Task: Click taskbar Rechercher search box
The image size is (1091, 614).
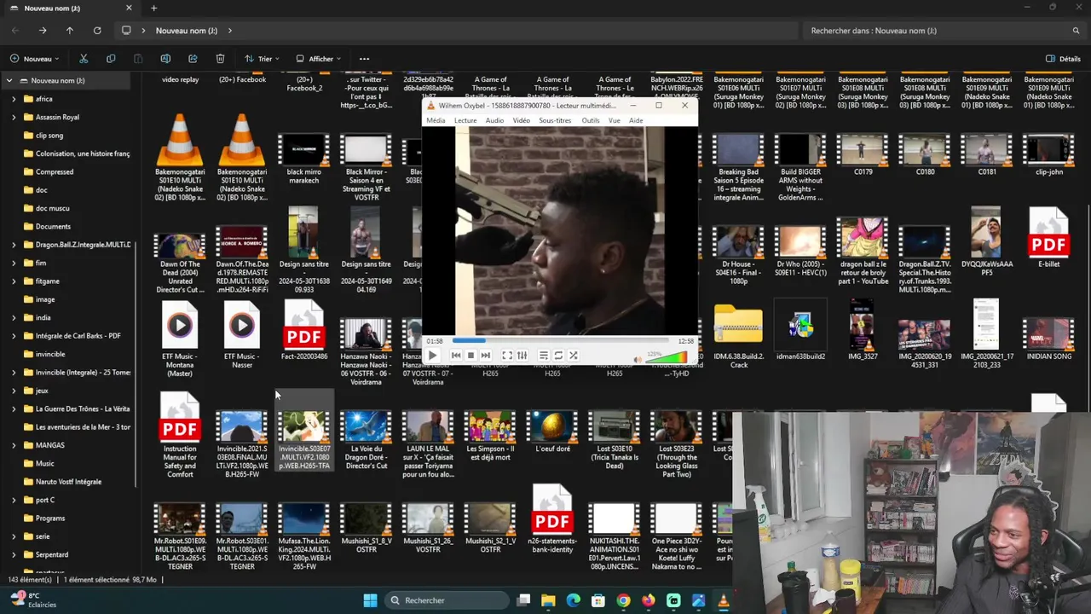Action: click(x=447, y=600)
